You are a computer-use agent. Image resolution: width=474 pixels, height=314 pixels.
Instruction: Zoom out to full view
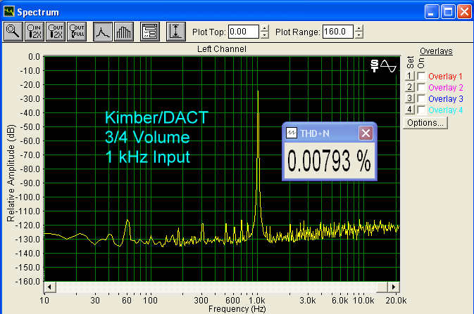click(x=76, y=31)
